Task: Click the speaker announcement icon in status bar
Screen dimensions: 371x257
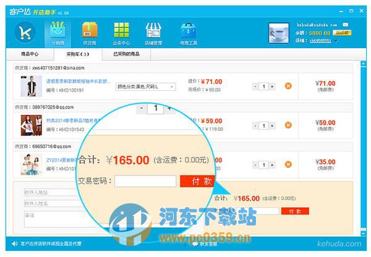Action: coord(15,243)
